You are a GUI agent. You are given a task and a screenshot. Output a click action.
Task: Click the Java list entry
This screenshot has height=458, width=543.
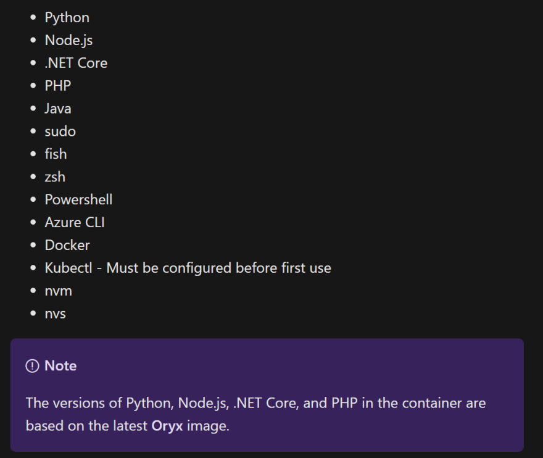click(58, 109)
